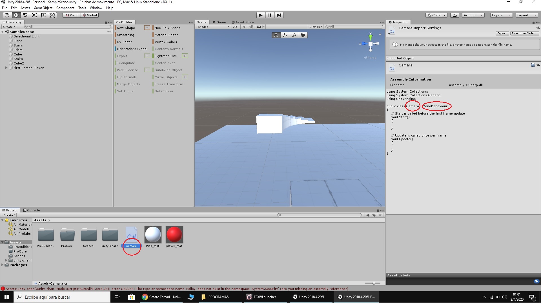The height and width of the screenshot is (304, 541).
Task: Toggle scene lighting in the Scene view
Action: coord(244,27)
